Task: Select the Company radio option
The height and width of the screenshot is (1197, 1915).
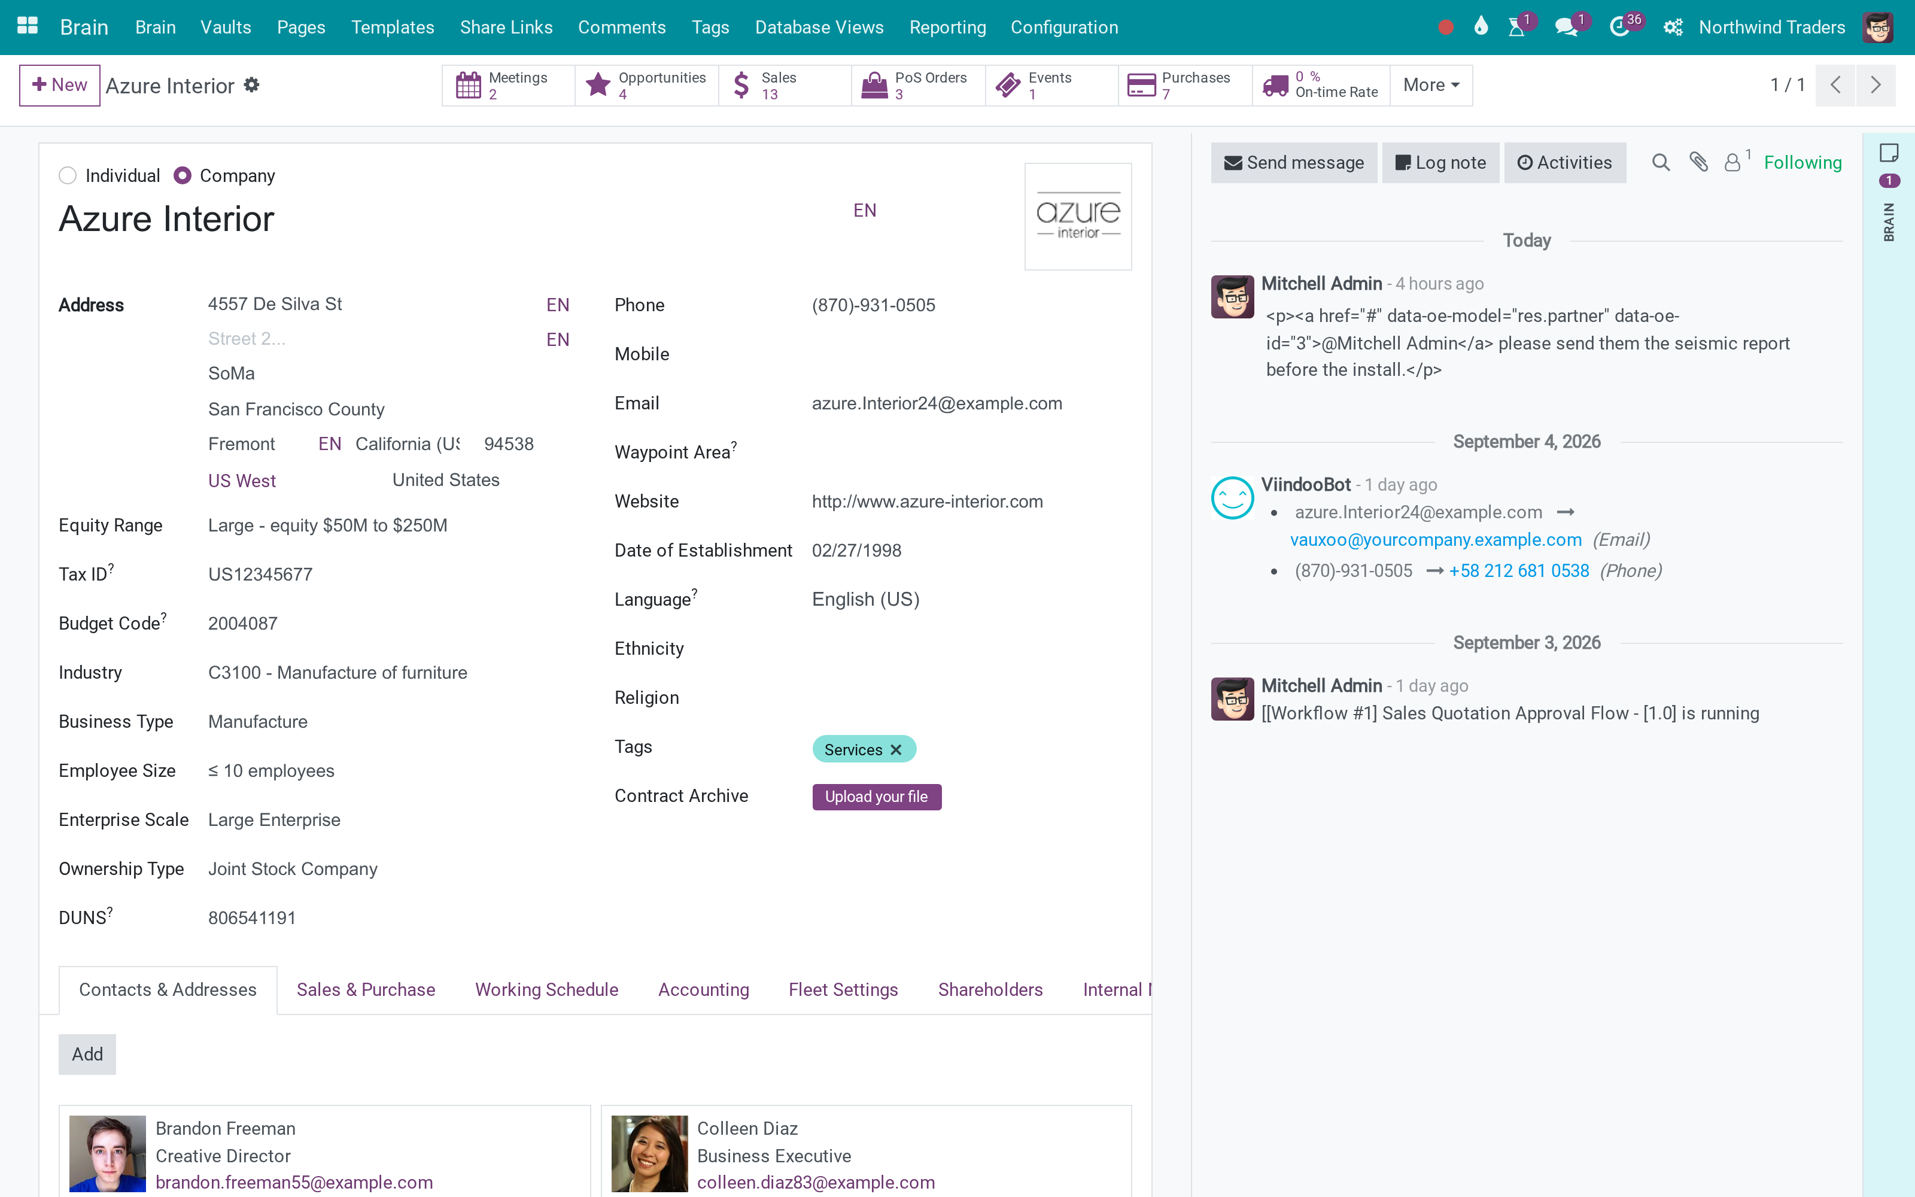Action: click(x=183, y=176)
